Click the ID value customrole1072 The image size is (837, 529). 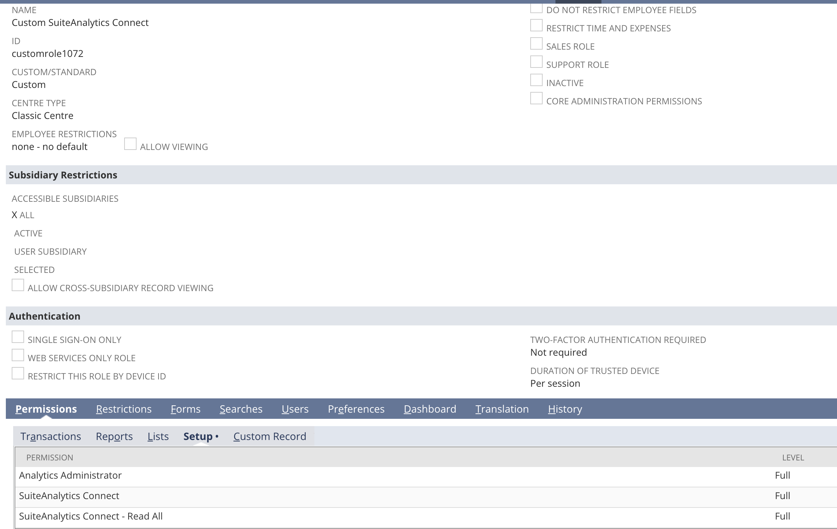(x=47, y=54)
